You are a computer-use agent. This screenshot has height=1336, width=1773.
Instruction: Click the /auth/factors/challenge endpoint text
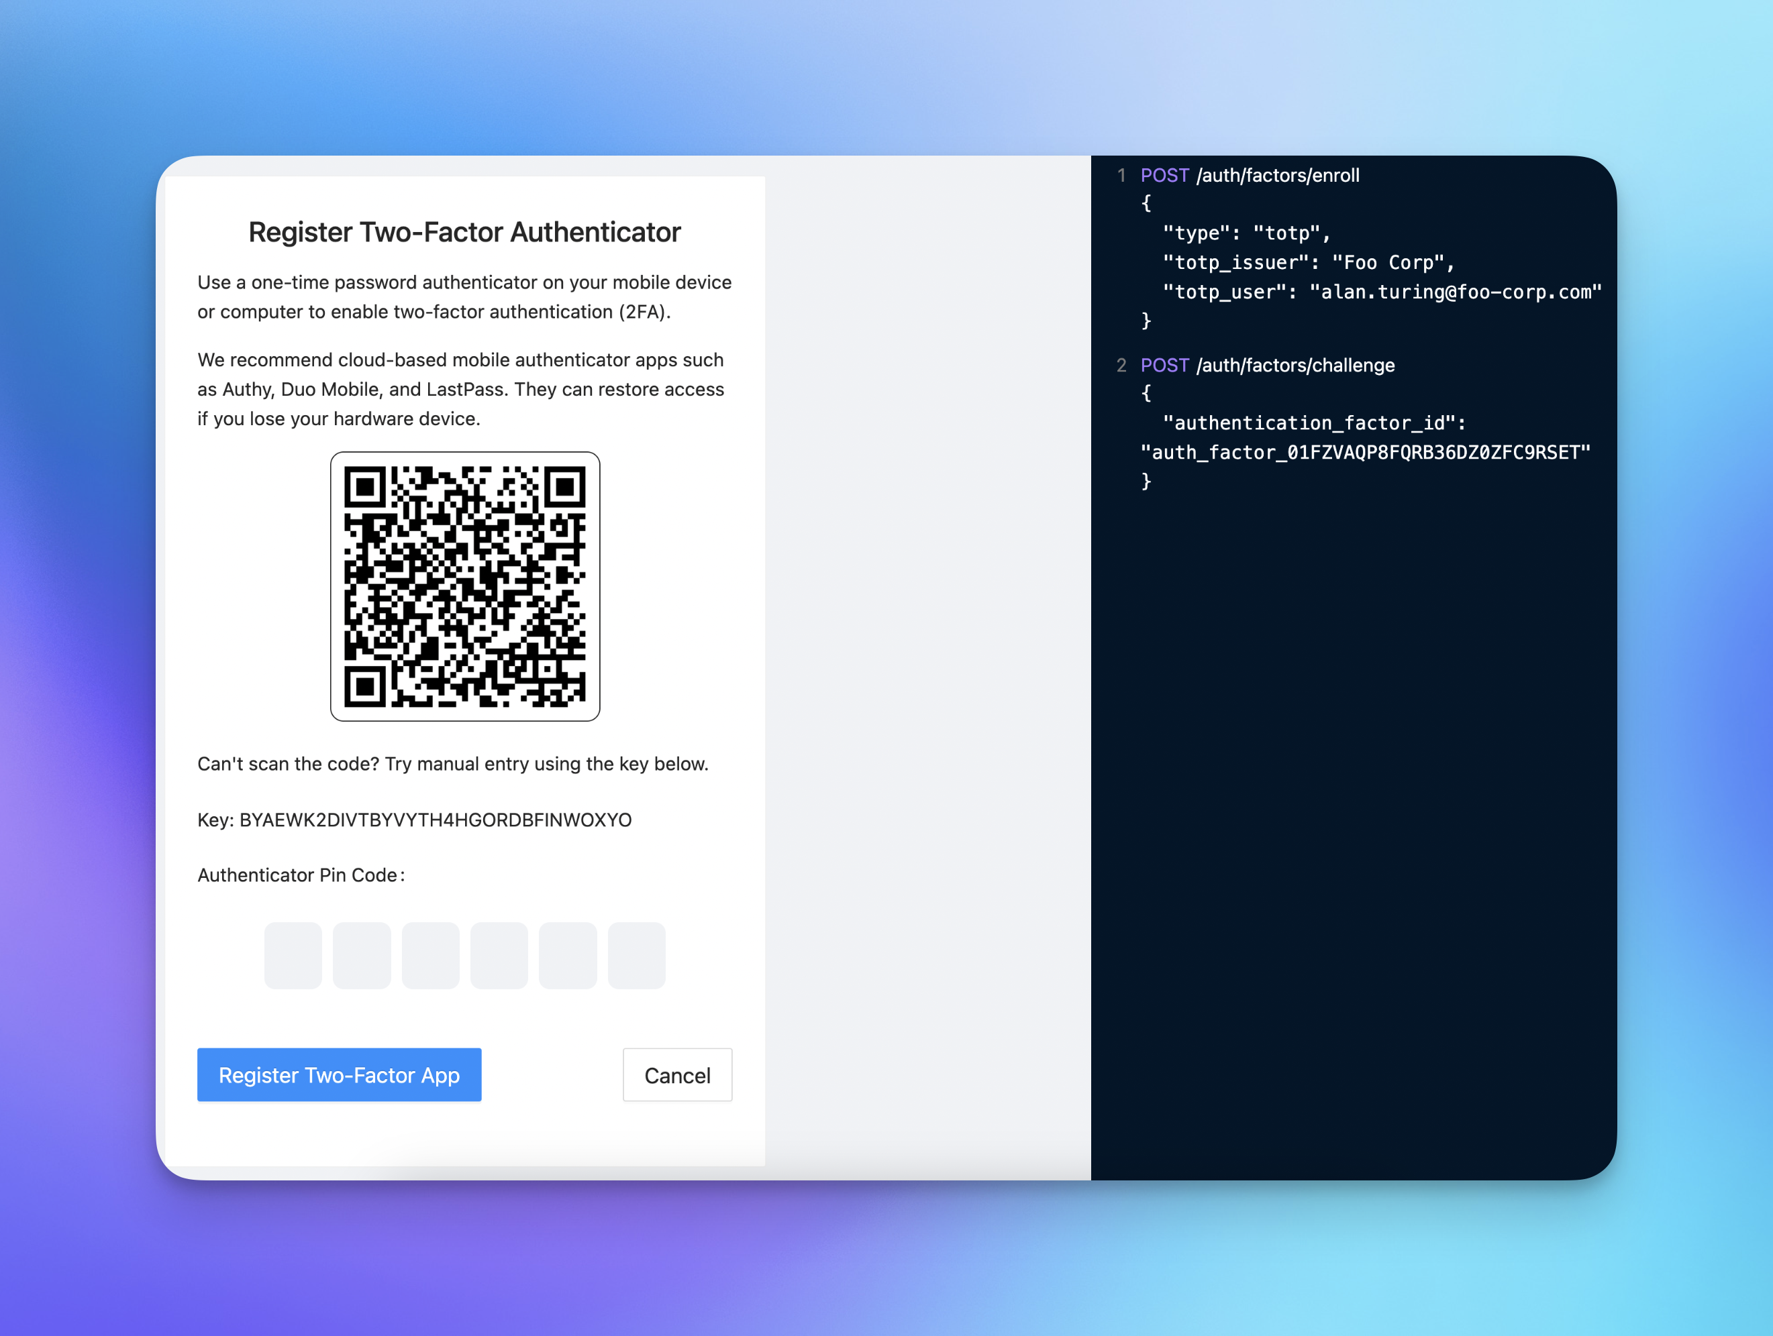click(1295, 366)
